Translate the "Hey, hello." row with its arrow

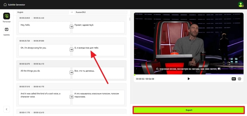(x=71, y=27)
